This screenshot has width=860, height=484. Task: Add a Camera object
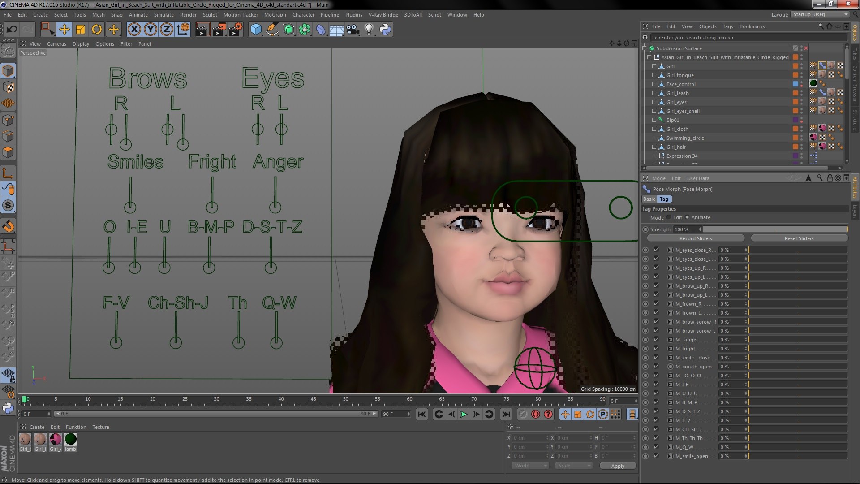(353, 30)
